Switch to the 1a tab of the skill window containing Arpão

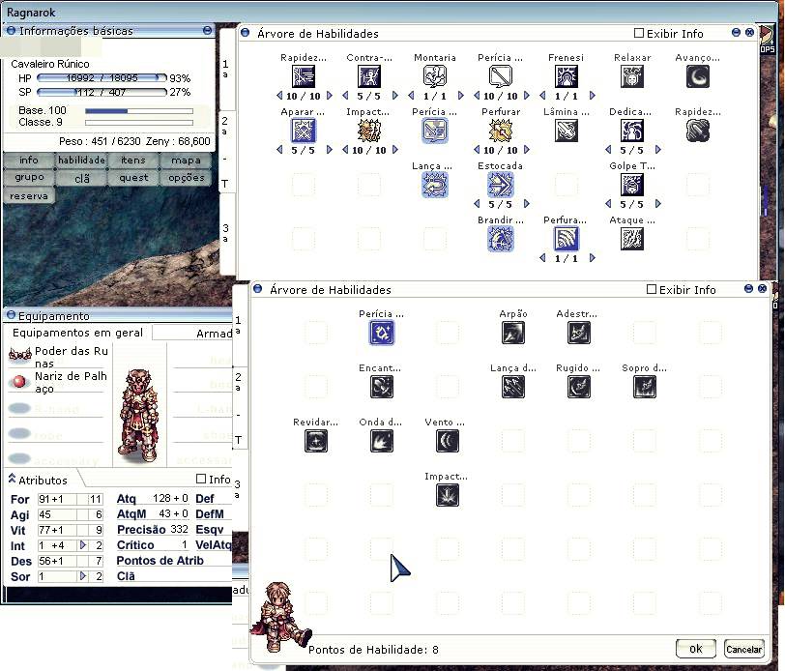pyautogui.click(x=239, y=325)
